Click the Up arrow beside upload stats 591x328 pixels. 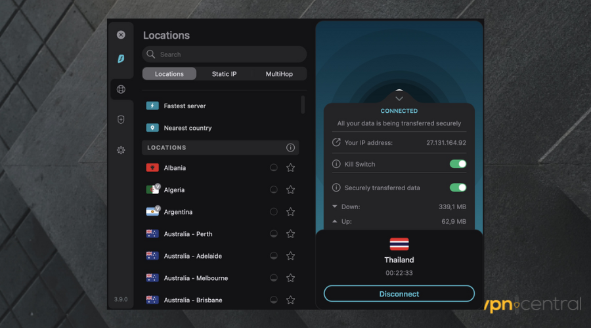tap(335, 222)
